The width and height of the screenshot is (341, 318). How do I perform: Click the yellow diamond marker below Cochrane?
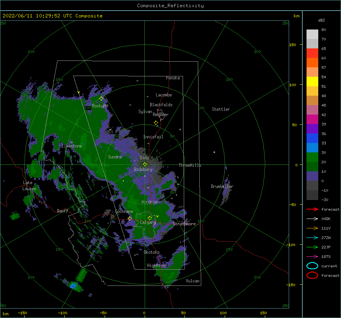130,219
